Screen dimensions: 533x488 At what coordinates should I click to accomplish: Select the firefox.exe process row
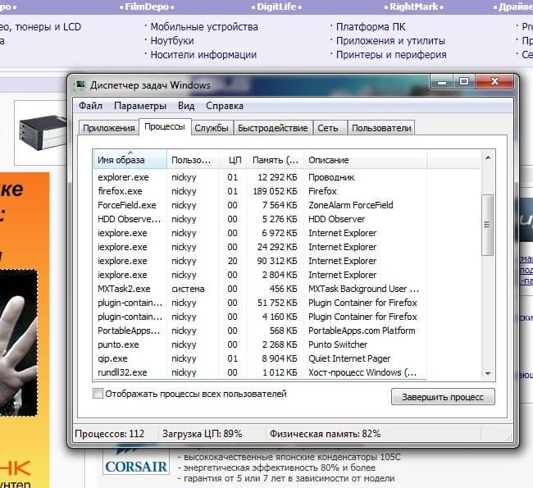pyautogui.click(x=260, y=191)
